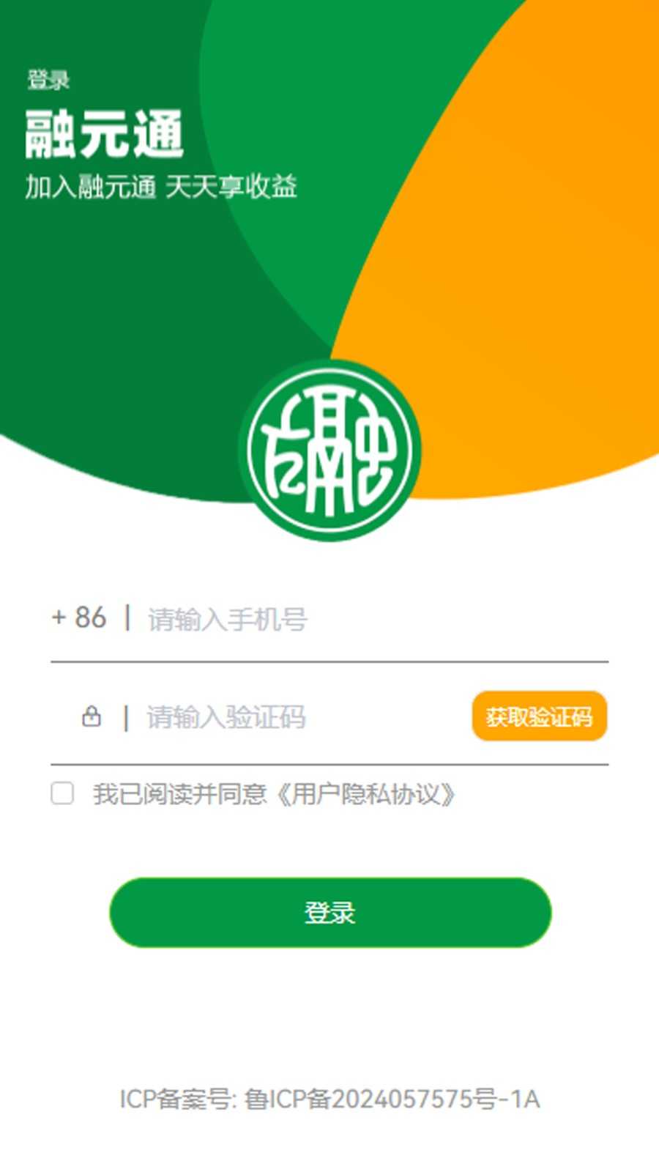Open the +86 country code selector
This screenshot has height=1172, width=659.
[x=79, y=617]
